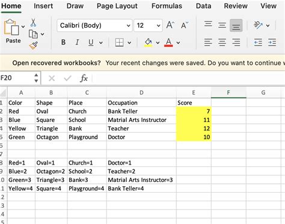Apply red font color A
Viewport: 285px width, 224px height.
pyautogui.click(x=168, y=43)
